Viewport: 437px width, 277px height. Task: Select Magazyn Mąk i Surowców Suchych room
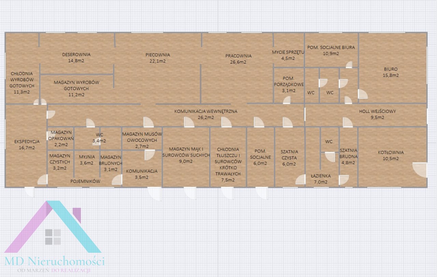pyautogui.click(x=186, y=155)
